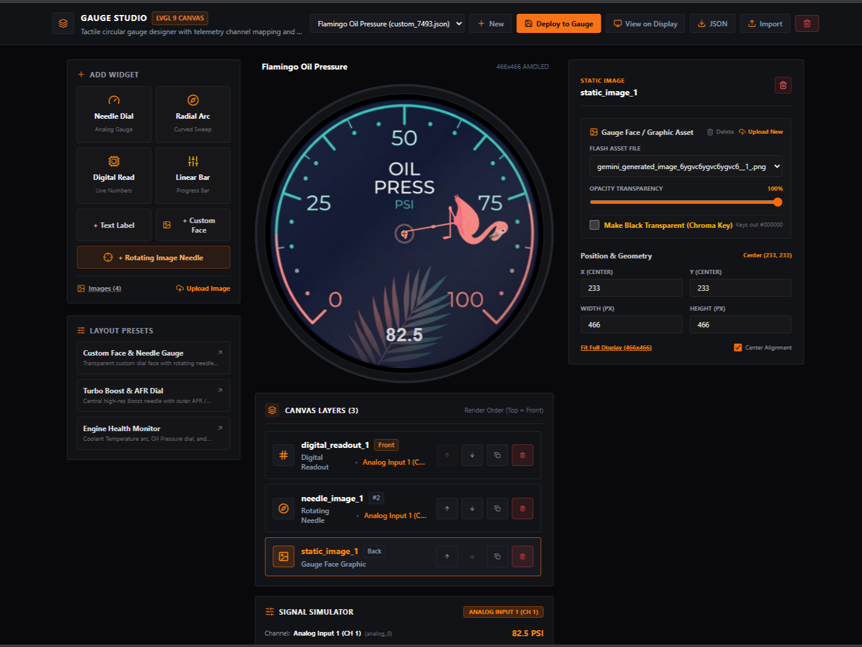This screenshot has height=647, width=862.
Task: Click the Gauge Studio layers logo icon
Action: 63,23
